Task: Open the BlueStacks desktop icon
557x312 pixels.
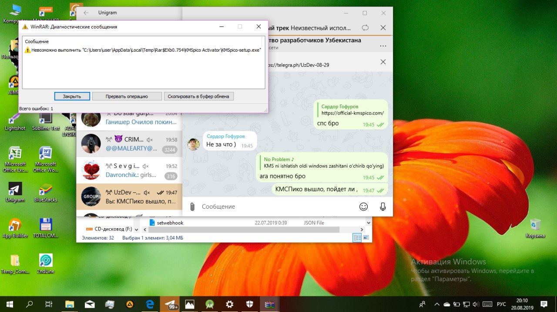Action: 46,192
